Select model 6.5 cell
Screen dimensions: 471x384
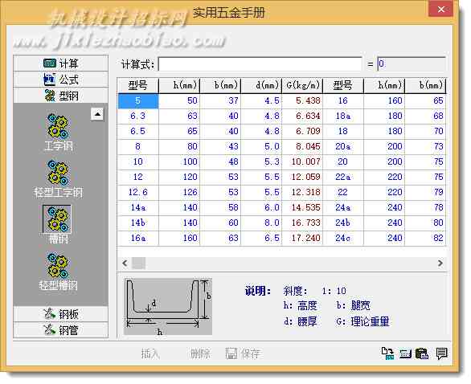point(138,132)
